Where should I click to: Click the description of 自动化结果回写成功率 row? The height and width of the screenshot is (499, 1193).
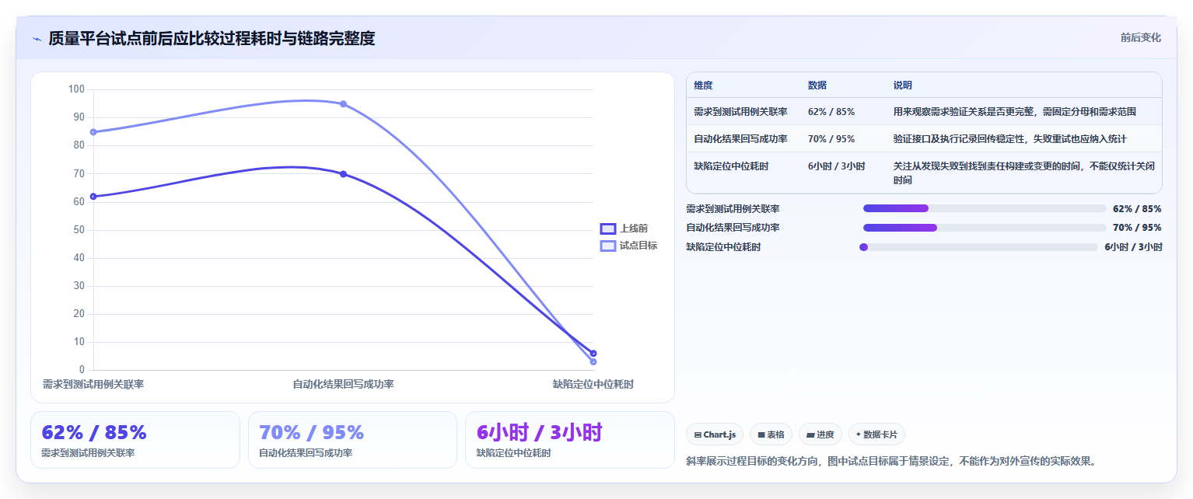point(1010,139)
